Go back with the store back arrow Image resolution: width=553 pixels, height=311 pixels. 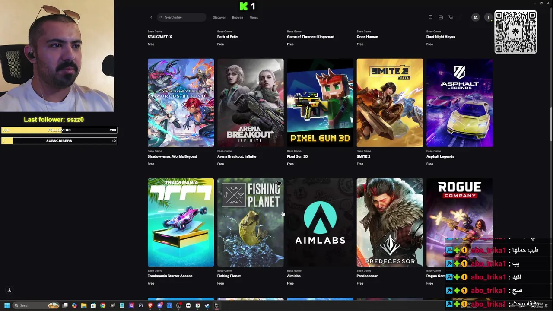[x=151, y=17]
